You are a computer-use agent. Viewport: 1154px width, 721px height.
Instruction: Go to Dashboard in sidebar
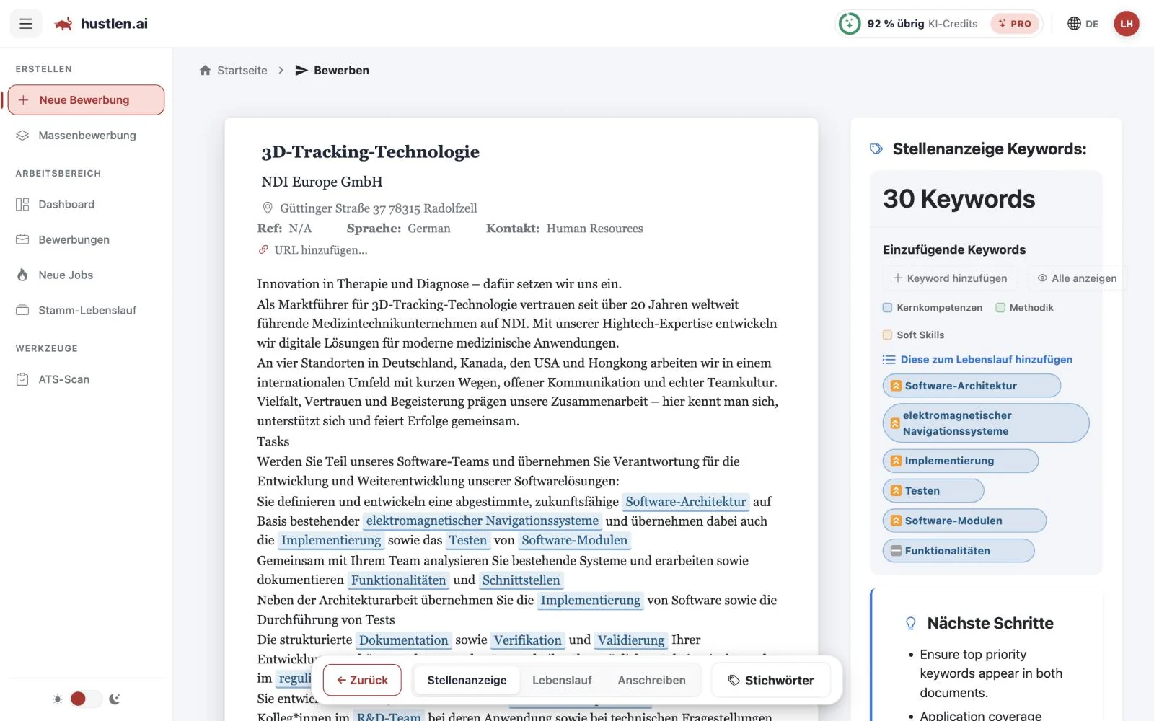click(x=86, y=205)
